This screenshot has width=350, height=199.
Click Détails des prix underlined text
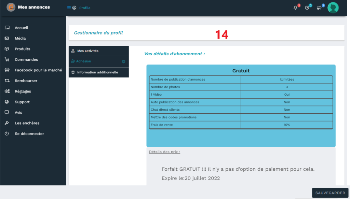[x=164, y=152]
